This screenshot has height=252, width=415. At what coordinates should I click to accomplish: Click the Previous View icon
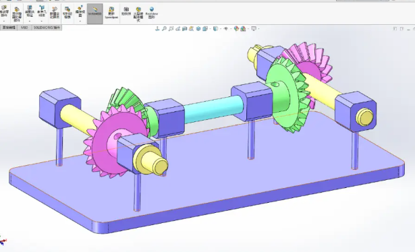click(x=177, y=28)
